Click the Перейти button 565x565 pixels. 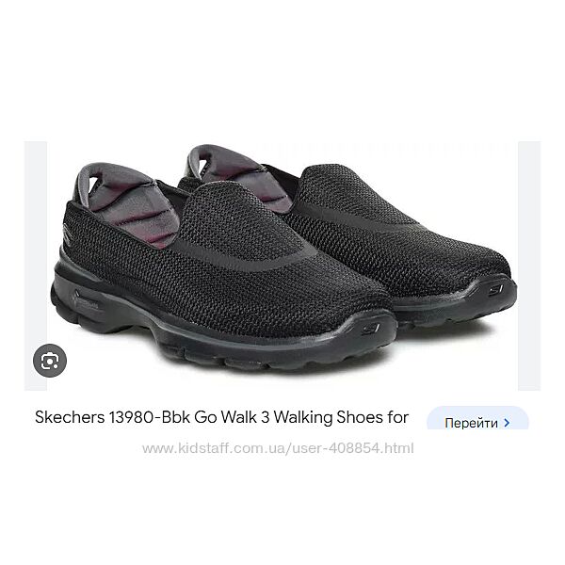pos(477,418)
